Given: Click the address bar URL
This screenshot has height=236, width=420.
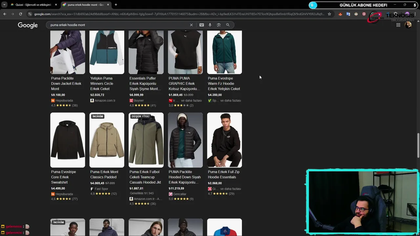Looking at the screenshot, I should (179, 14).
